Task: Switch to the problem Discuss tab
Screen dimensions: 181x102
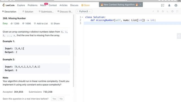Action: (65, 12)
